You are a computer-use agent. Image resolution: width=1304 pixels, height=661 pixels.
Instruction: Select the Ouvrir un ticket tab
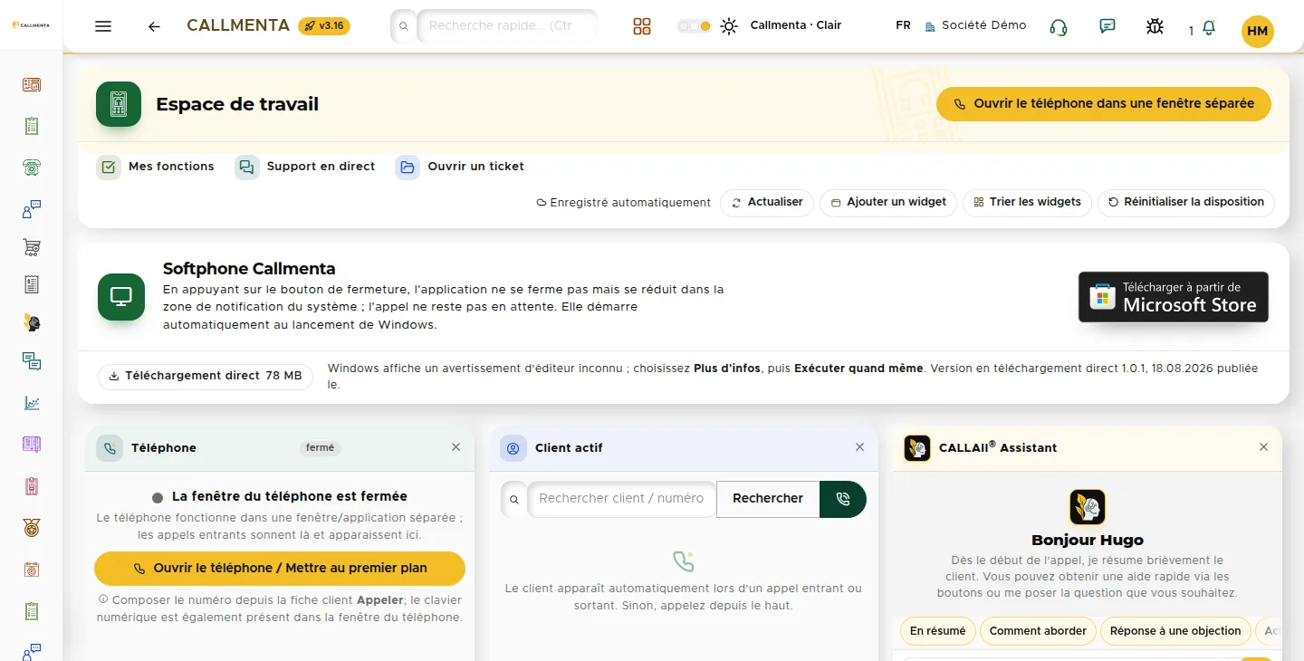click(460, 167)
